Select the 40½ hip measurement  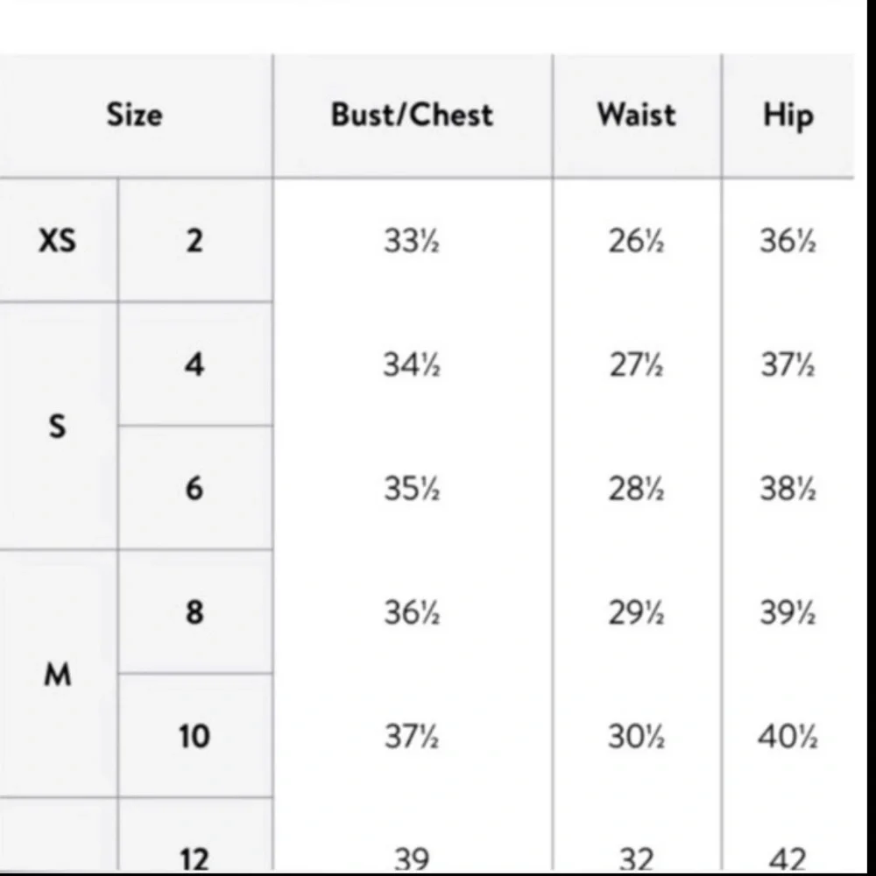click(x=788, y=737)
